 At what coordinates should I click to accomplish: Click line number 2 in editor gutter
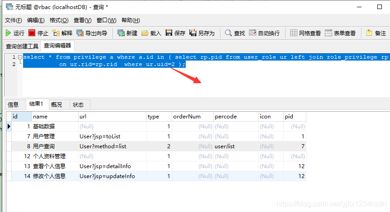pyautogui.click(x=14, y=64)
